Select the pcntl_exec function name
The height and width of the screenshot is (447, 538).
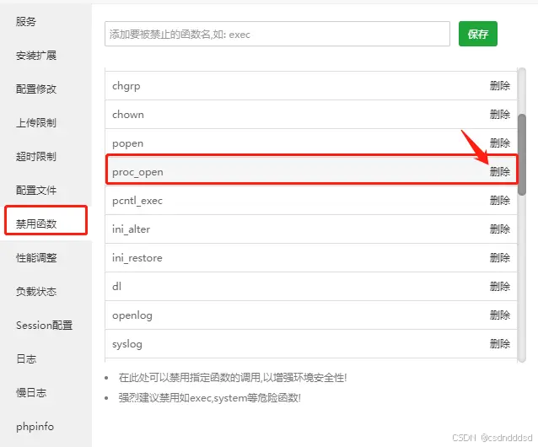tap(137, 201)
